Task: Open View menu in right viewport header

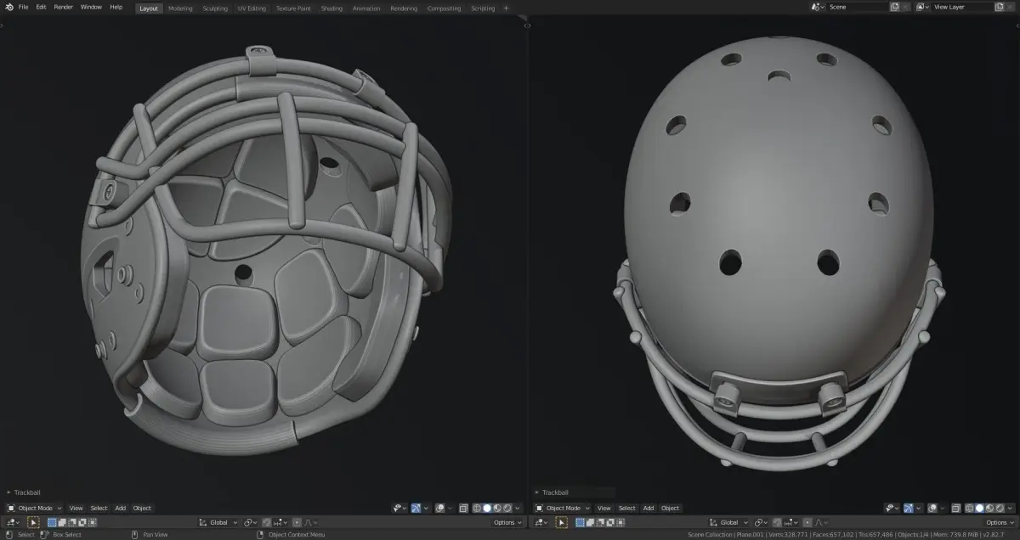Action: [x=603, y=508]
